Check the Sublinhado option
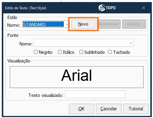 [x=81, y=52]
